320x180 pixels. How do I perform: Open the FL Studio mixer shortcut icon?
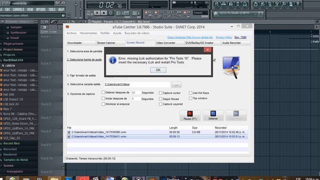tap(244, 4)
